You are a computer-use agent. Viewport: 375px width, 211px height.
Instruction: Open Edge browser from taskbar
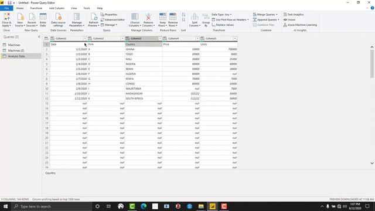click(144, 206)
